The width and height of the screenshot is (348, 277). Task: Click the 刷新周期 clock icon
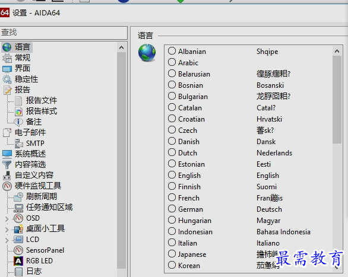point(18,196)
